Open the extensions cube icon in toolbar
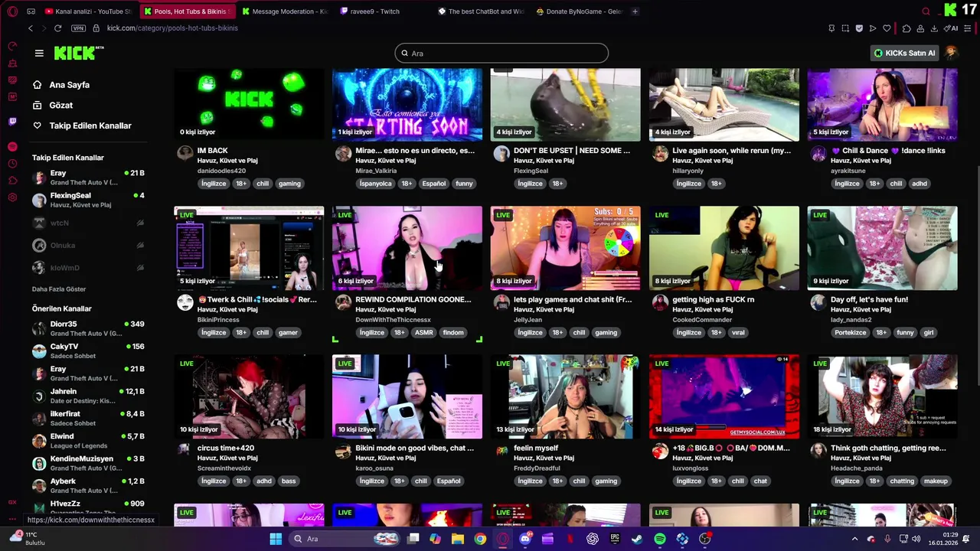 pyautogui.click(x=906, y=28)
